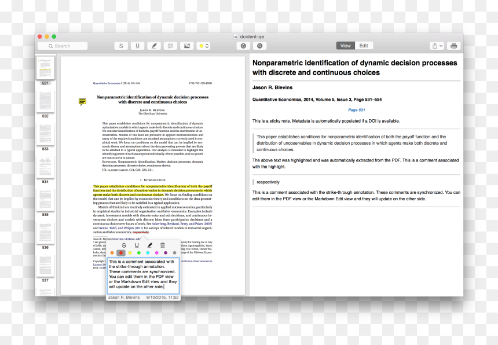Screen dimensions: 498x345
Task: Switch annotation to highlight in the popover
Action: (x=150, y=245)
